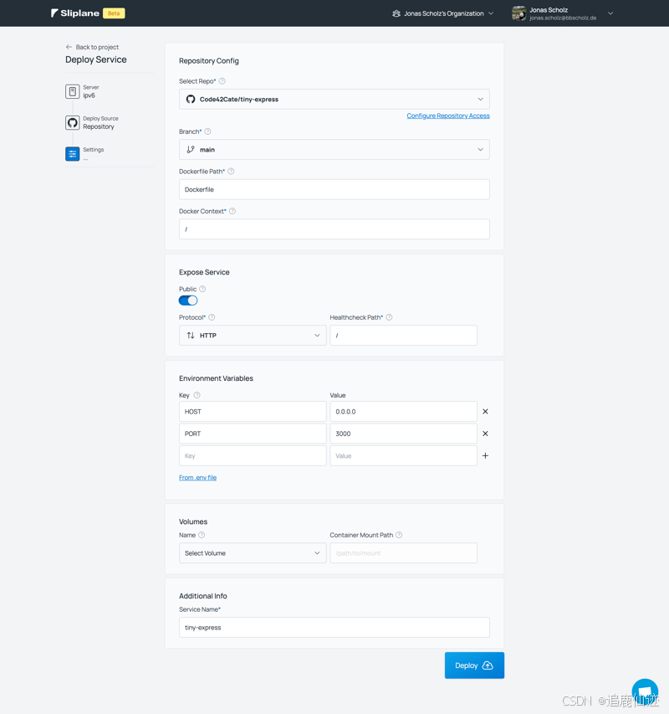The height and width of the screenshot is (714, 669).
Task: Click the Settings step icon in sidebar
Action: click(72, 152)
